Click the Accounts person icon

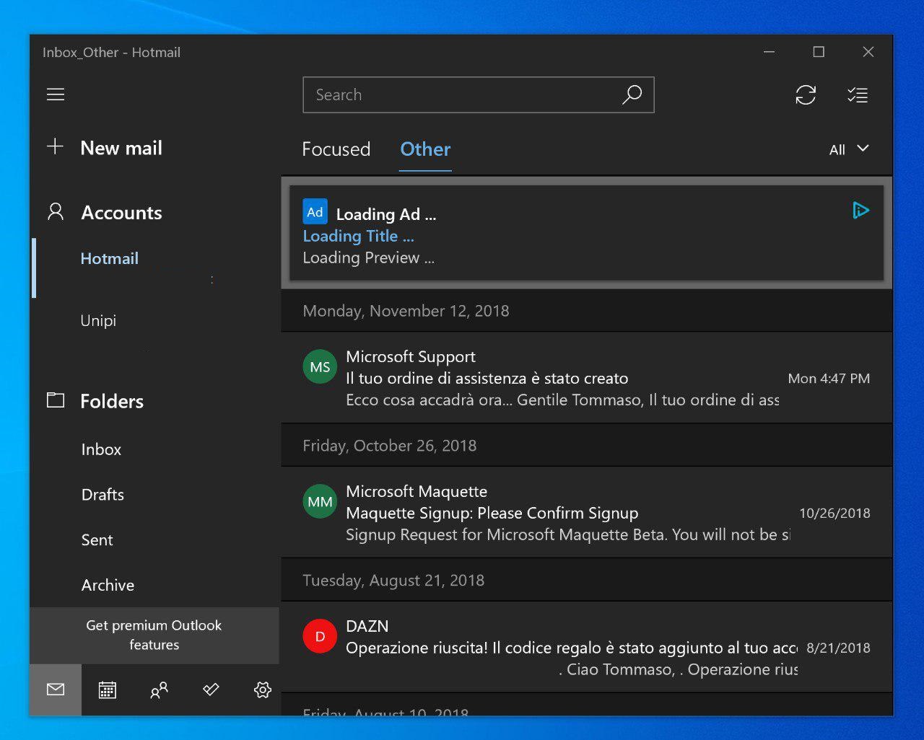point(56,212)
